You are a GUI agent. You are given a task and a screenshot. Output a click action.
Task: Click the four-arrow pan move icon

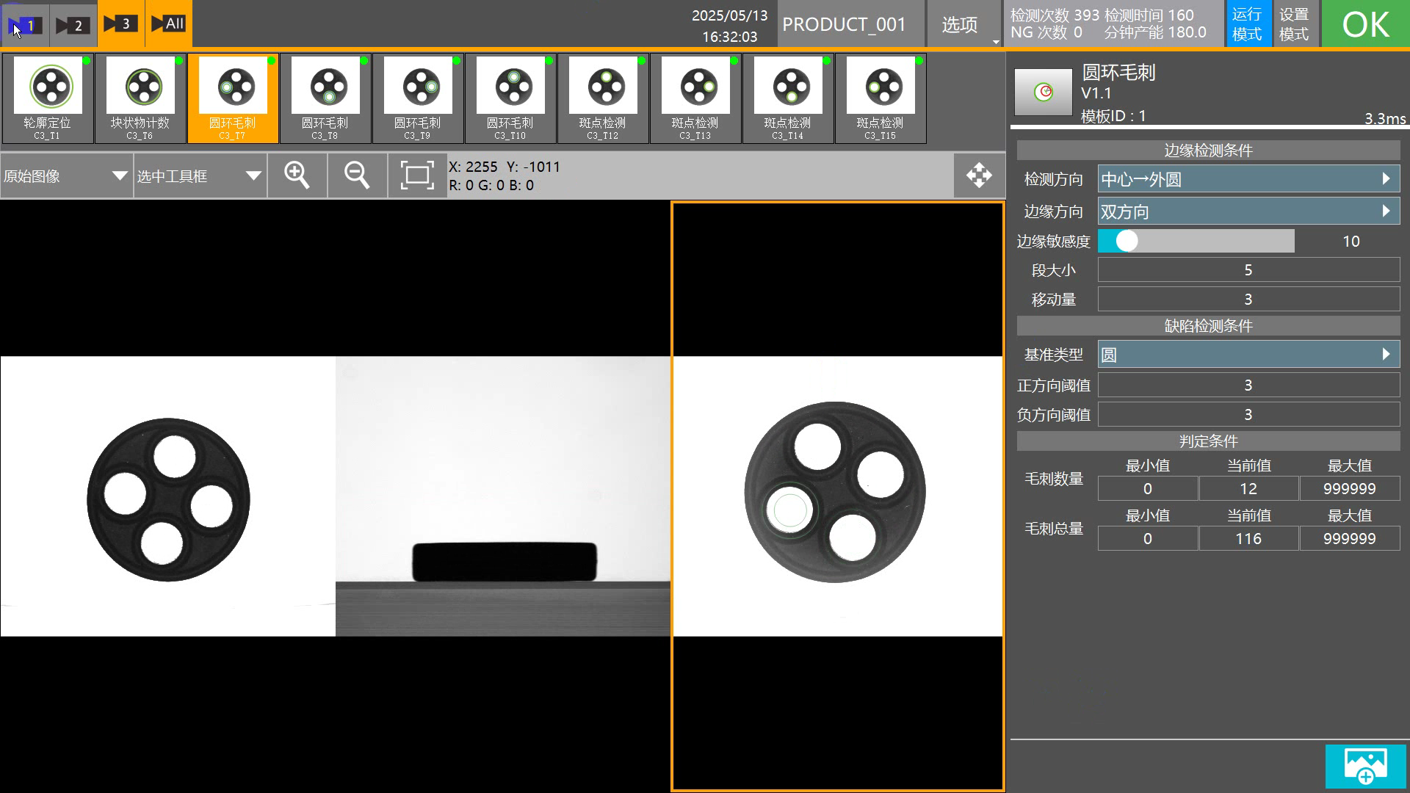click(979, 175)
